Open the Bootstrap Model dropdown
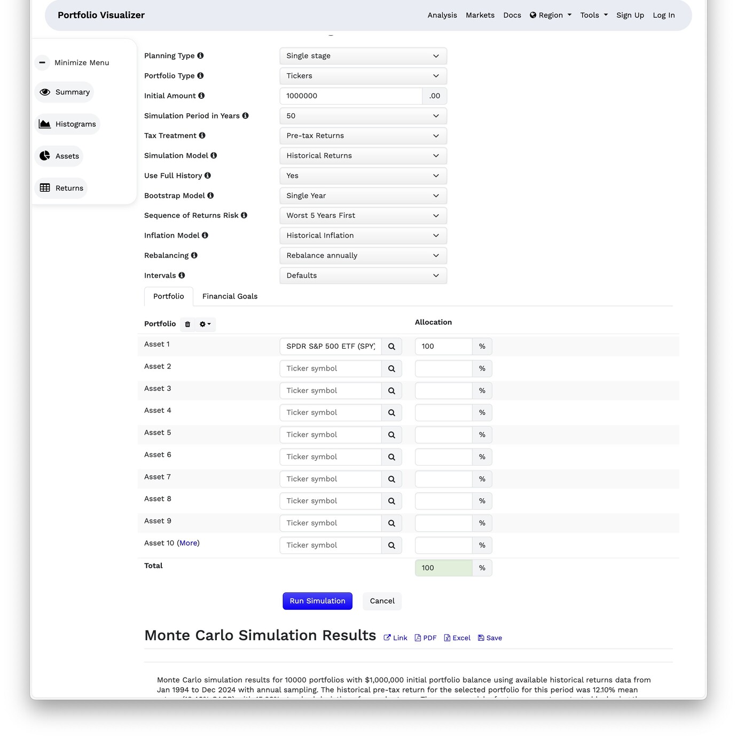Viewport: 737px width, 739px height. click(x=363, y=195)
